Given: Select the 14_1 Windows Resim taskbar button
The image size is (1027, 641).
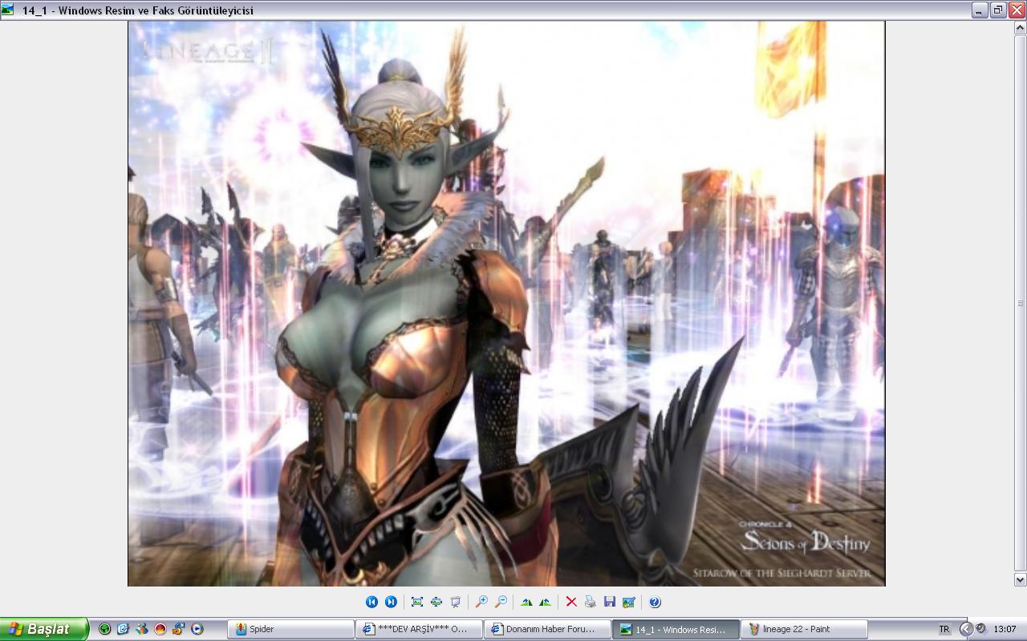Looking at the screenshot, I should pyautogui.click(x=676, y=629).
